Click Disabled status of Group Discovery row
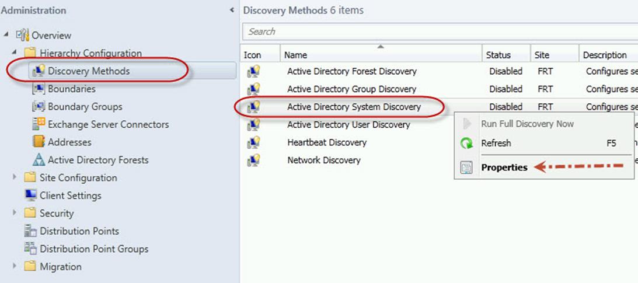The width and height of the screenshot is (638, 283). [x=505, y=89]
